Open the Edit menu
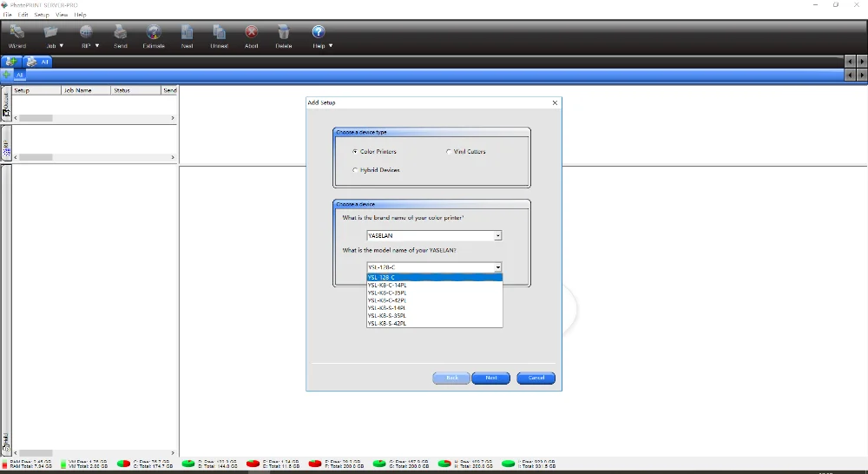 [x=23, y=15]
